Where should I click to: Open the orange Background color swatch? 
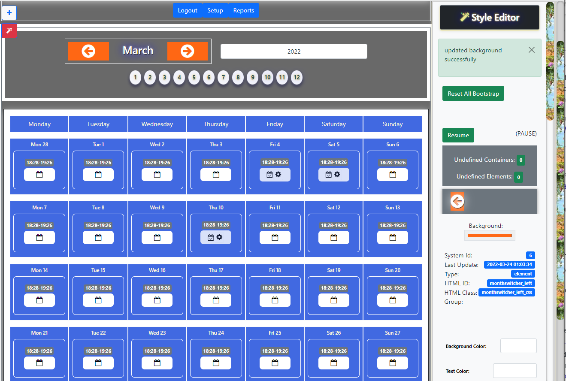[490, 235]
